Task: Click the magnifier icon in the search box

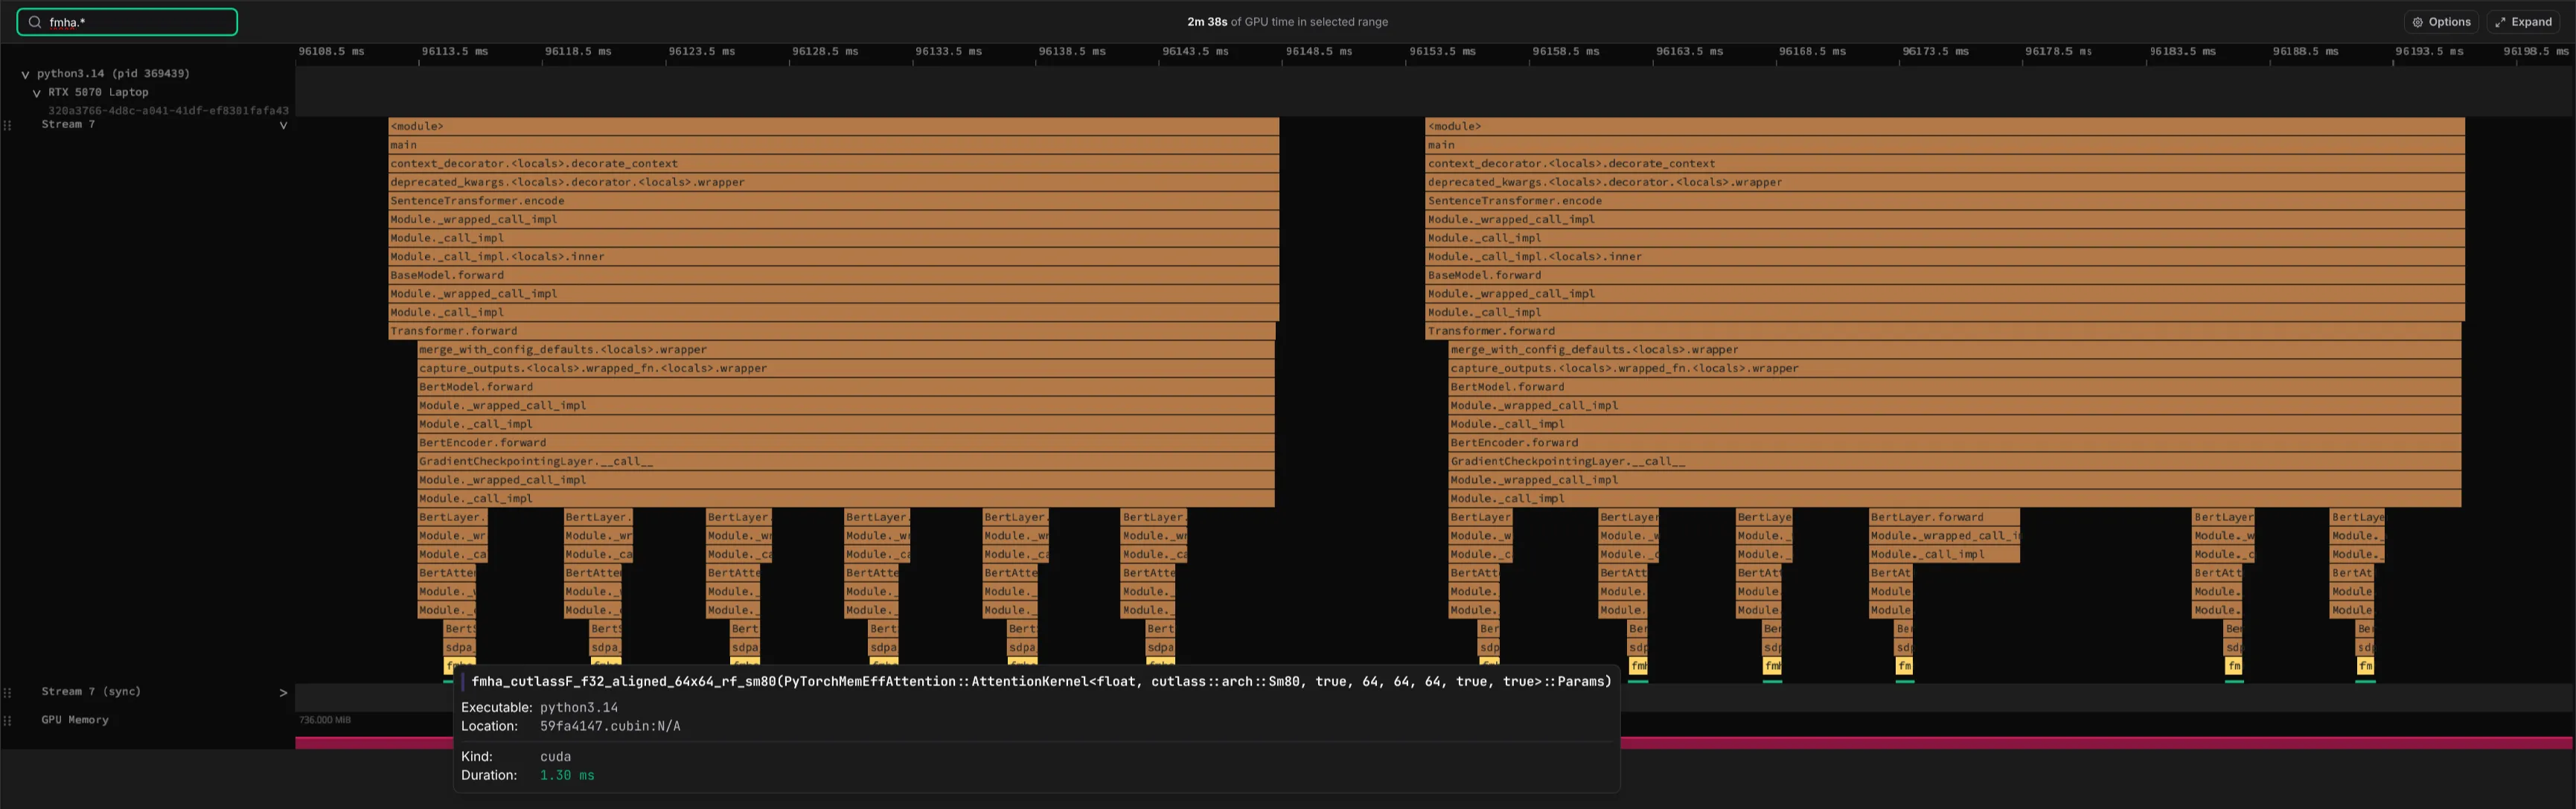Action: tap(34, 22)
